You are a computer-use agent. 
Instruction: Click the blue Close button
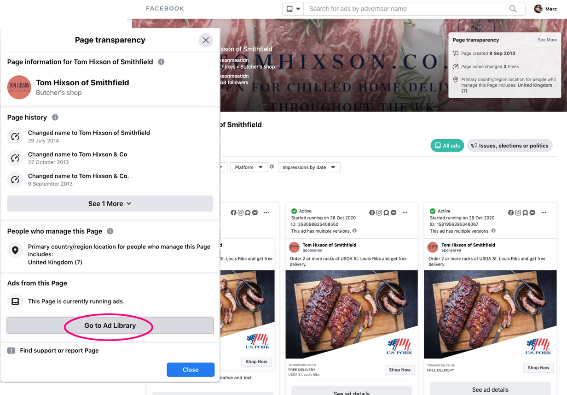coord(191,370)
